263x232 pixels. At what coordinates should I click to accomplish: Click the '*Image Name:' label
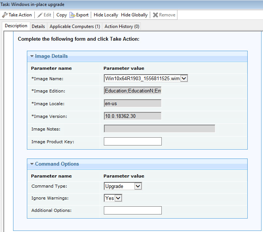[x=47, y=79]
